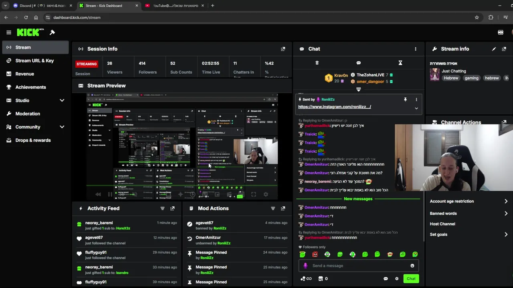513x288 pixels.
Task: Click the trash icon in Chat
Action: pyautogui.click(x=317, y=63)
